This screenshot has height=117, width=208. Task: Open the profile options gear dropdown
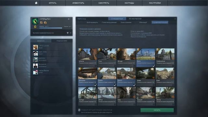click(x=69, y=19)
